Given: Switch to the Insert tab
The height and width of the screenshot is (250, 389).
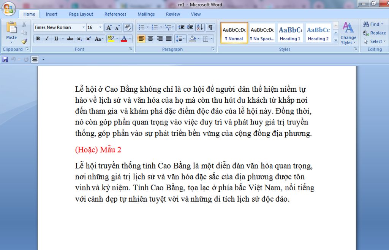Looking at the screenshot, I should (51, 14).
